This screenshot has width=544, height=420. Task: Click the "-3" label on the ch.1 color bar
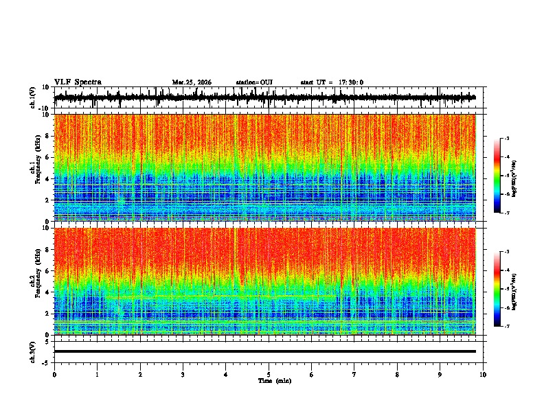point(506,139)
